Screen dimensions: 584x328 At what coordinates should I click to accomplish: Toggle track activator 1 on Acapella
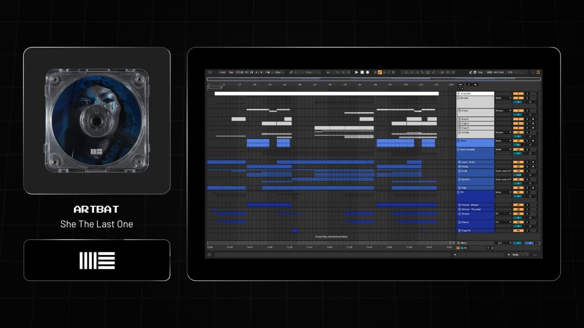click(x=518, y=93)
